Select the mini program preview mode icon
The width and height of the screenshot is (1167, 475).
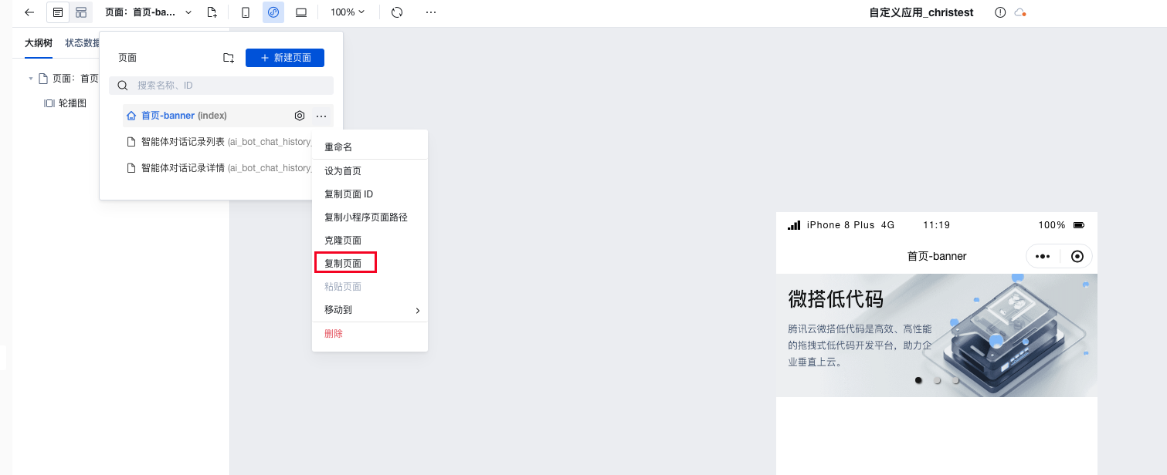tap(273, 12)
